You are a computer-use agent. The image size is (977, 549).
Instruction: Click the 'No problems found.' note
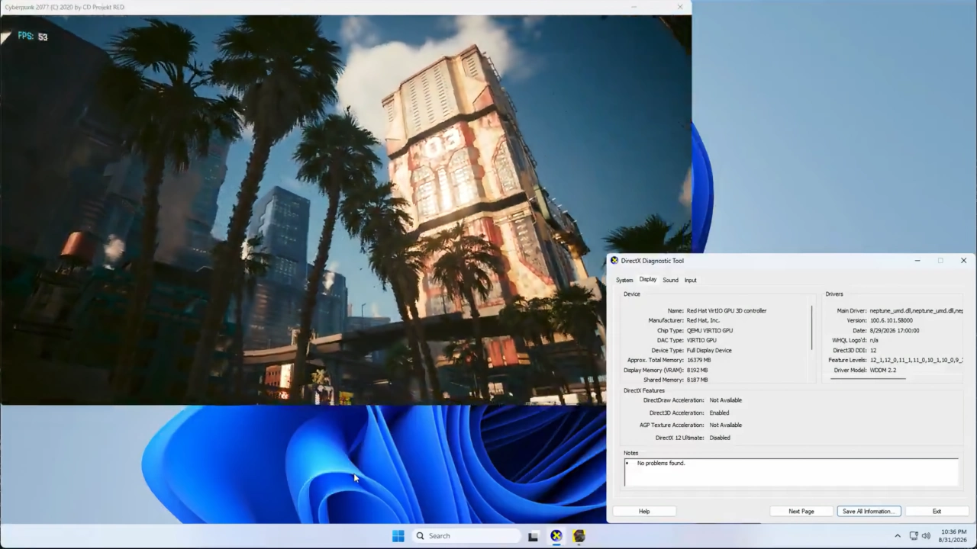(x=661, y=464)
